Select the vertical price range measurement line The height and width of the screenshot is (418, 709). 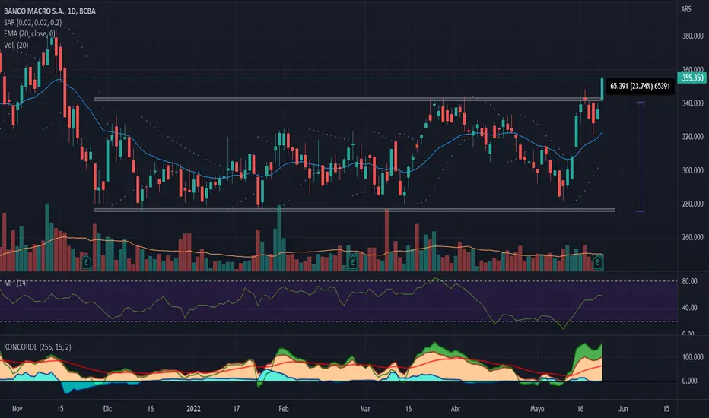pyautogui.click(x=641, y=157)
